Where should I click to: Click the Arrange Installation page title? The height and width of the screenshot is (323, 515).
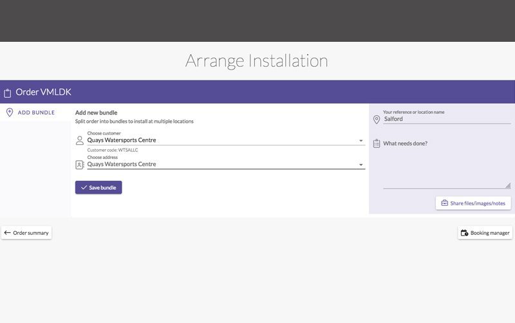256,60
